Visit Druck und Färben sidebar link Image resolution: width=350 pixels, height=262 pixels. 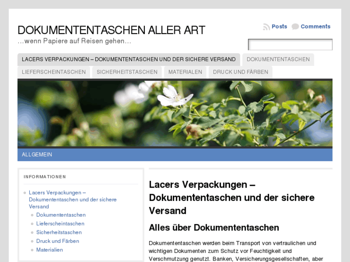[57, 241]
